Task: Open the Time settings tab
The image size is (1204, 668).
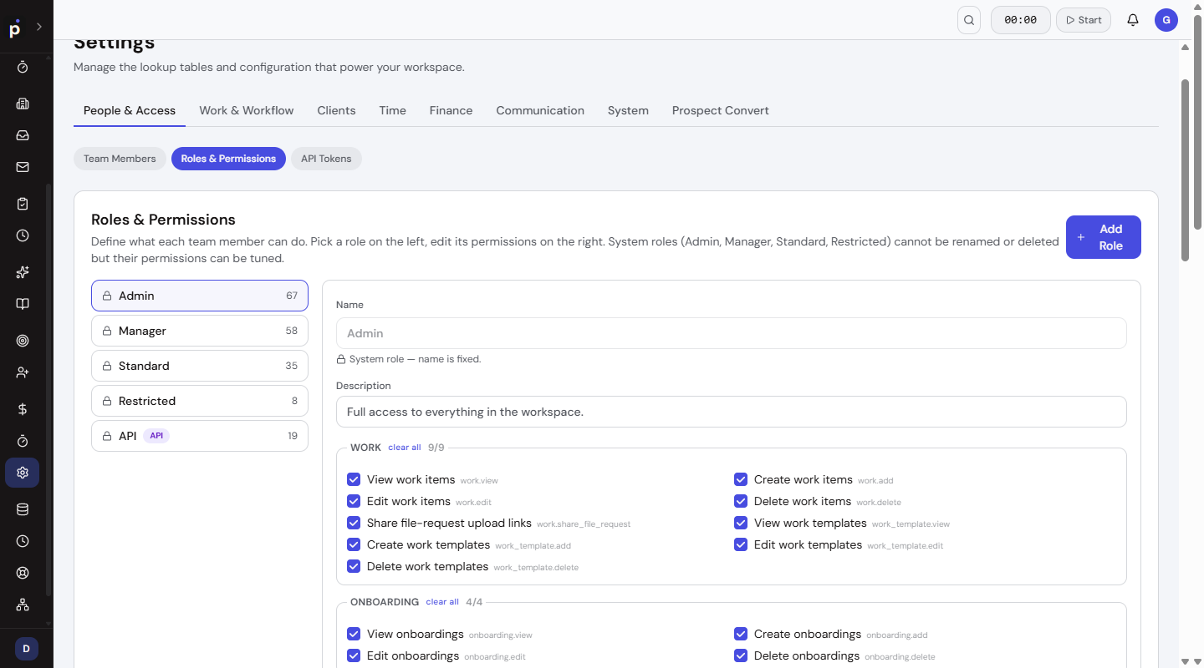Action: click(x=392, y=110)
